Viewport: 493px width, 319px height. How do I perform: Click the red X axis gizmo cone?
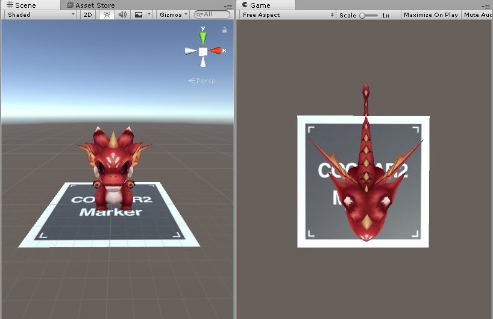216,51
